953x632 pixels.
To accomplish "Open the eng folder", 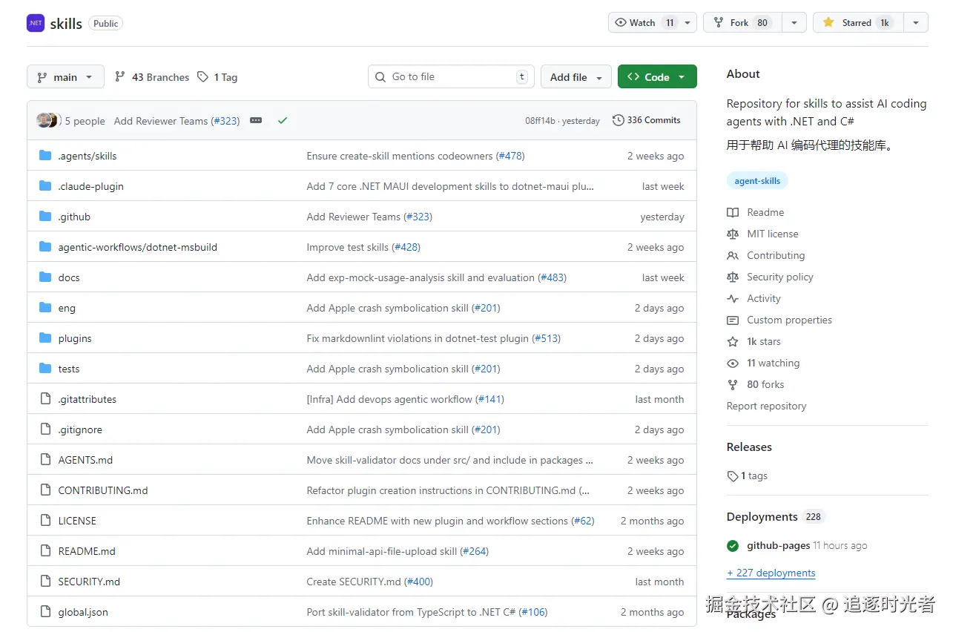I will tap(67, 308).
